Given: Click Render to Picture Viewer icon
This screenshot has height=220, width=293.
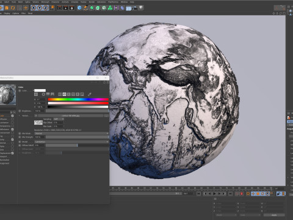Looking at the screenshot, I should [66, 8].
